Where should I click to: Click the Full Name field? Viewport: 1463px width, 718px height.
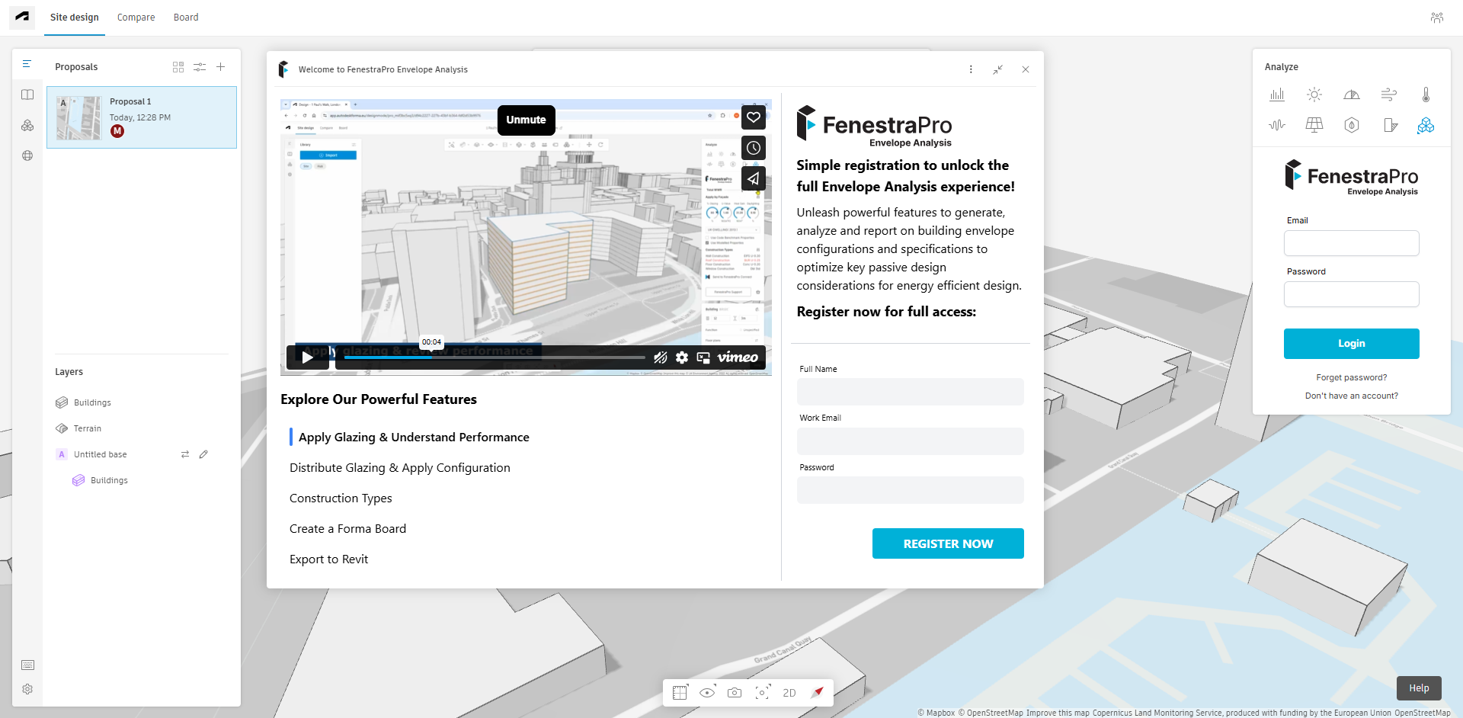pyautogui.click(x=911, y=392)
